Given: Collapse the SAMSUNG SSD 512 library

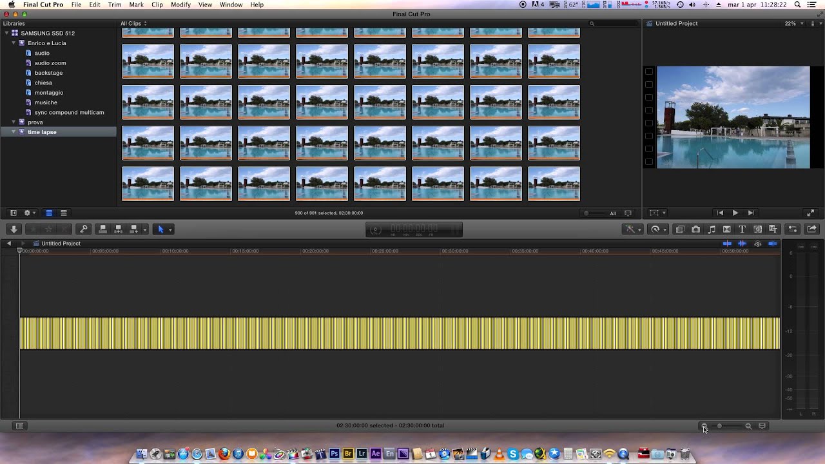Looking at the screenshot, I should click(x=6, y=33).
